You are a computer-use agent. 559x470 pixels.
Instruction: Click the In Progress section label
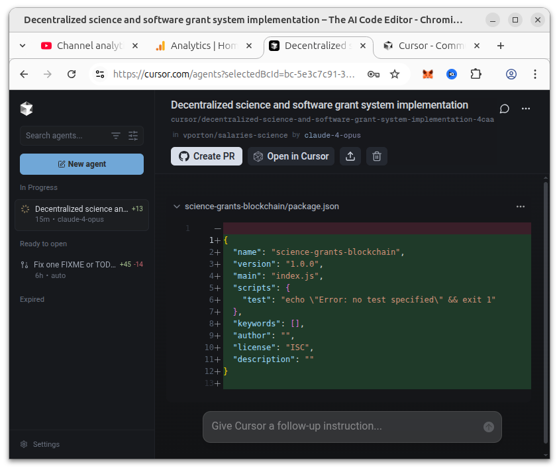(38, 187)
